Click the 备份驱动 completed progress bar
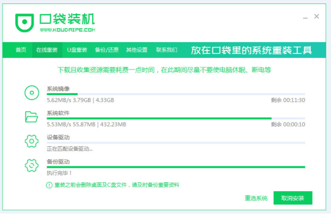The width and height of the screenshot is (331, 215). pyautogui.click(x=176, y=167)
